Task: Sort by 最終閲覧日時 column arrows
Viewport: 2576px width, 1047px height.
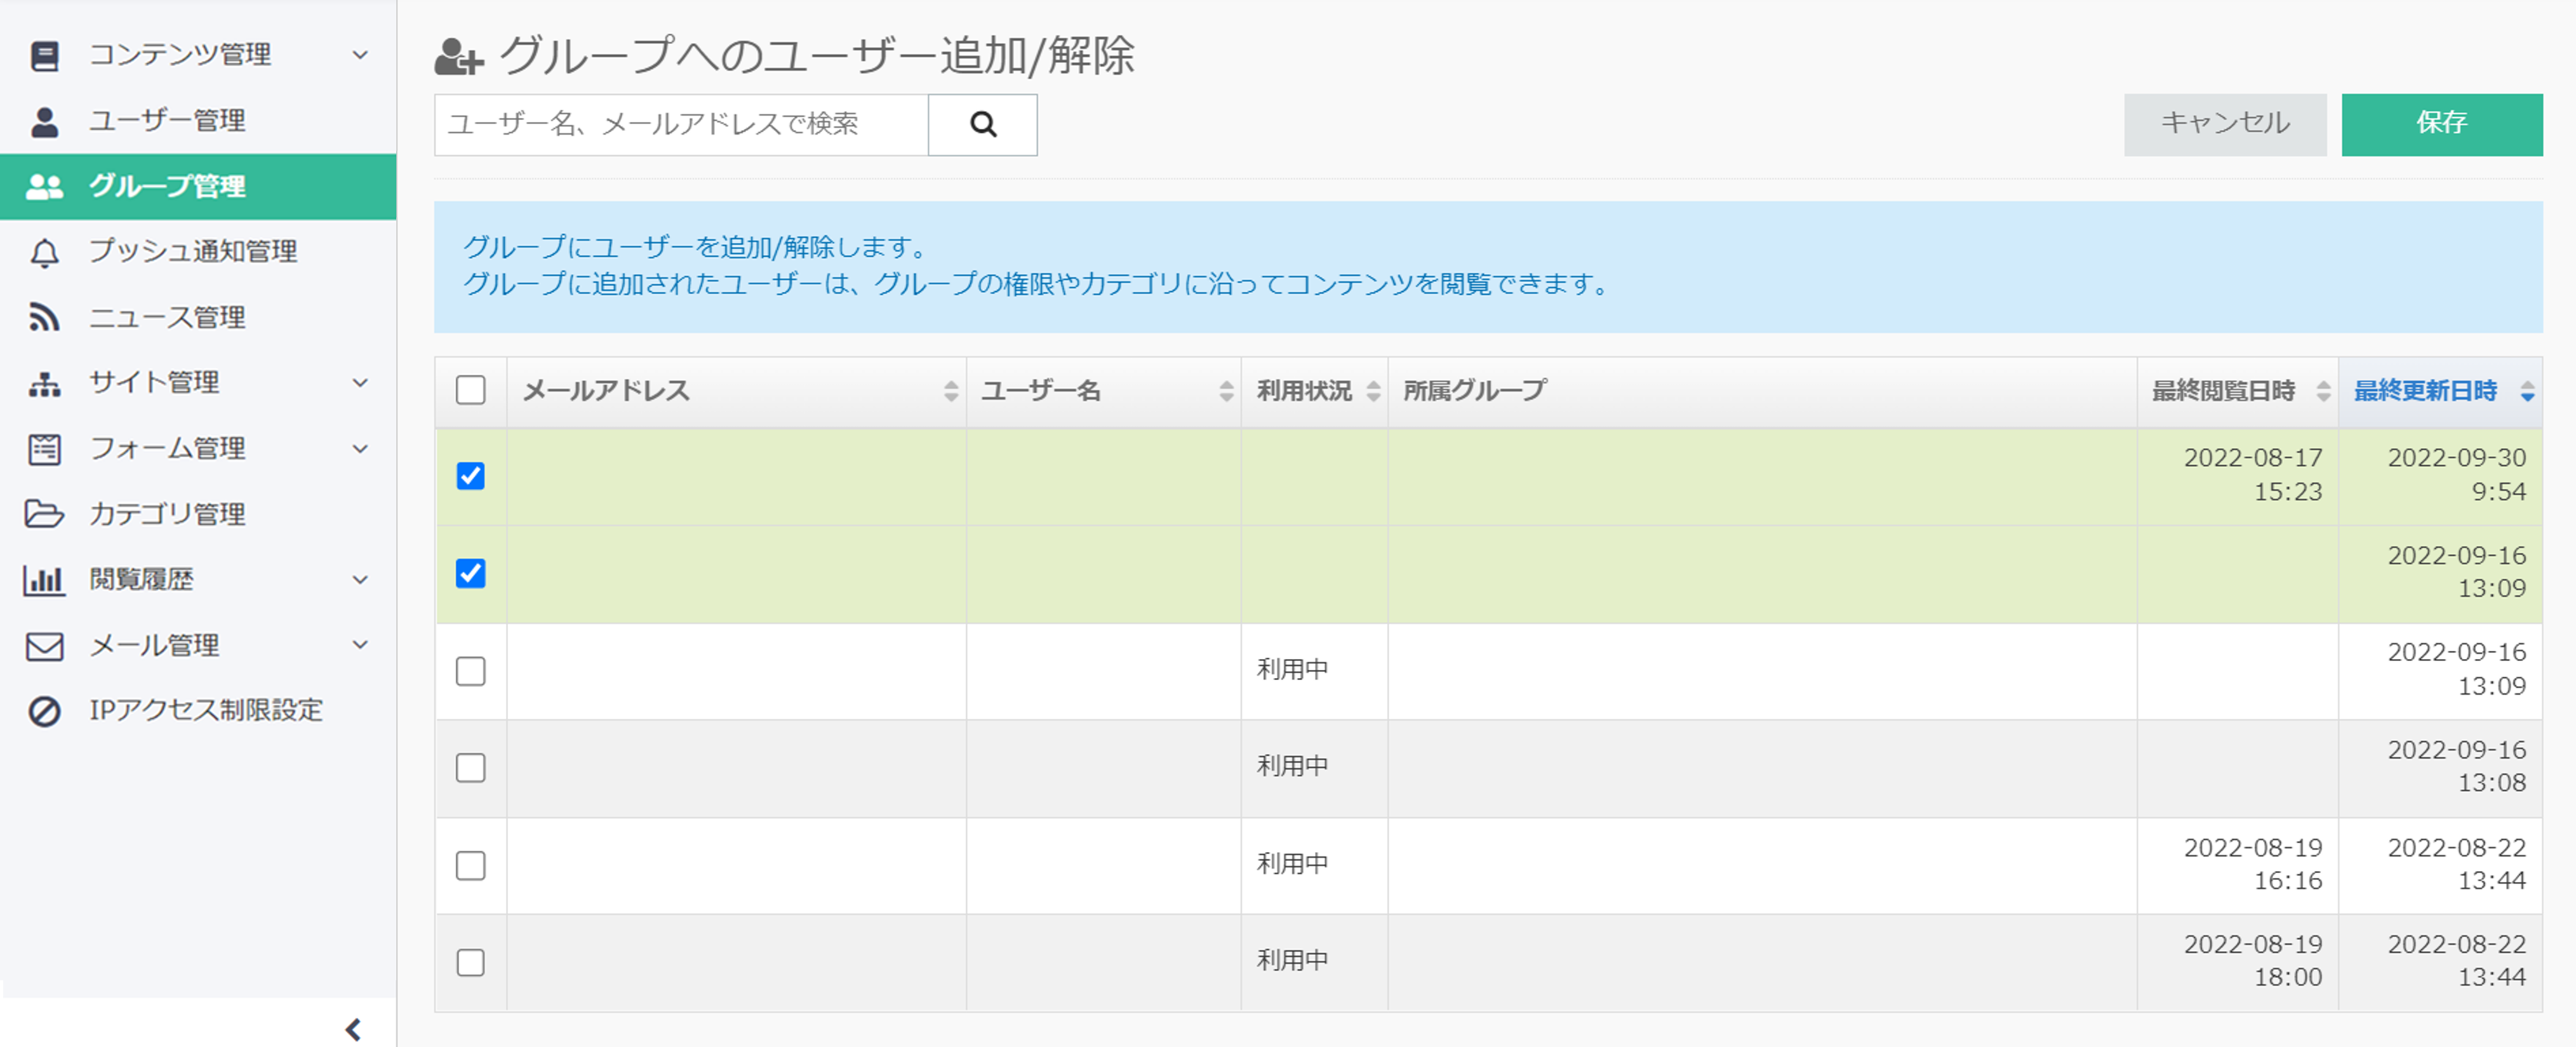Action: click(2323, 391)
